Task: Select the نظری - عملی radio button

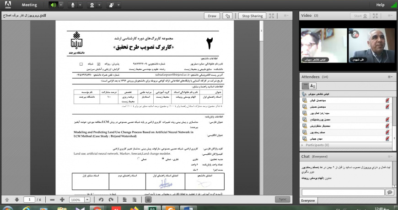Action: 163,158
